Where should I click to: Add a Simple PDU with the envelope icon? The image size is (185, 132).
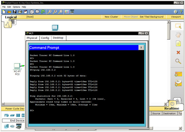click(x=178, y=74)
